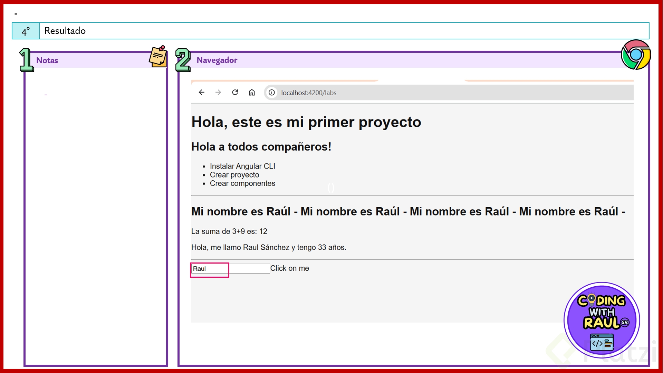Click the 4° step number cell
The height and width of the screenshot is (373, 663).
[26, 31]
